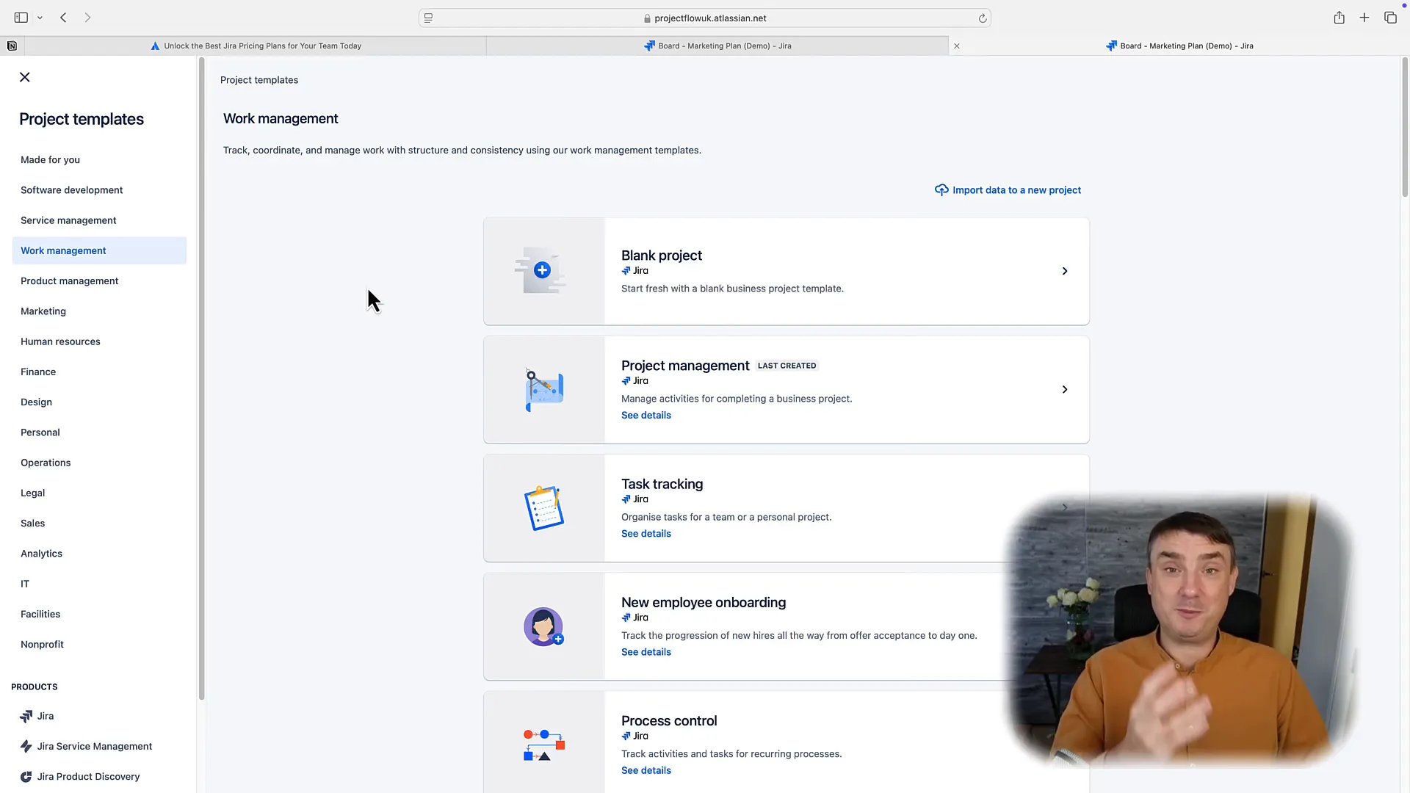The image size is (1410, 793).
Task: Open Human resources templates
Action: point(60,341)
